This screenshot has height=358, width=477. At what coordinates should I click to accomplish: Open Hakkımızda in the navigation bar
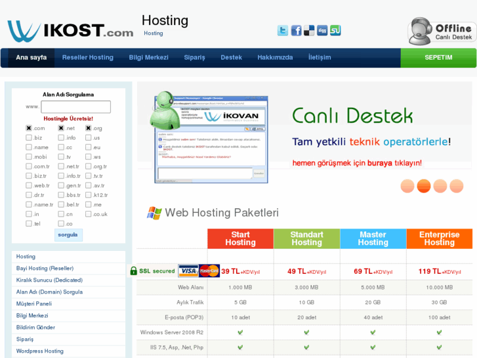pyautogui.click(x=275, y=58)
